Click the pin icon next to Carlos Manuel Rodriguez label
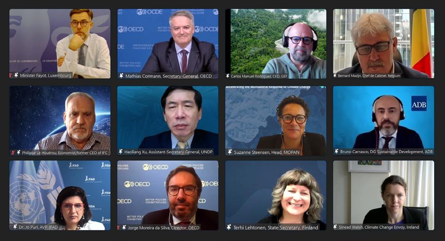This screenshot has width=445, height=241. [228, 76]
